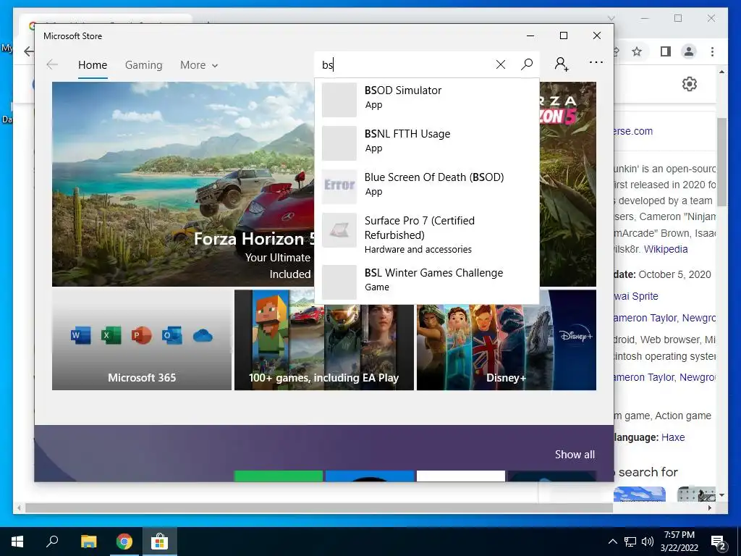The image size is (741, 556).
Task: Click Chrome vertical scrollbar thumb
Action: click(721, 162)
